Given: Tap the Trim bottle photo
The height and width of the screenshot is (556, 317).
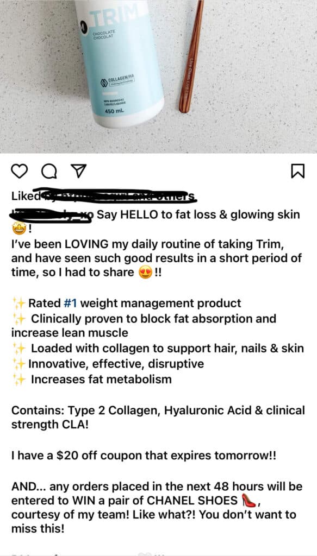Looking at the screenshot, I should 158,76.
